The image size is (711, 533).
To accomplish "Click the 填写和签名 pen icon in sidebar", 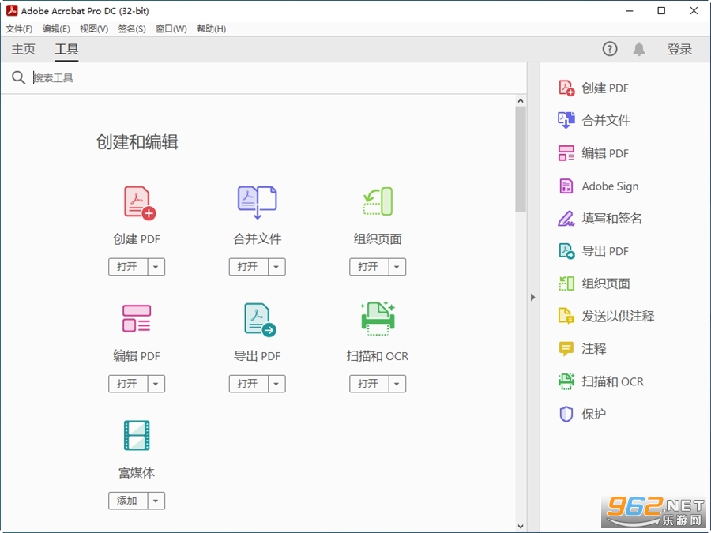I will [566, 219].
